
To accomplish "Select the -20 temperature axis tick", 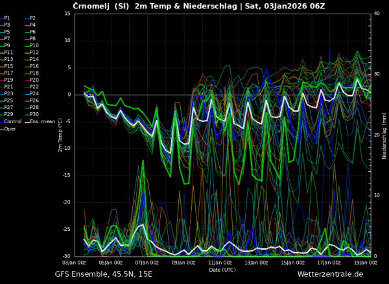I will point(67,202).
